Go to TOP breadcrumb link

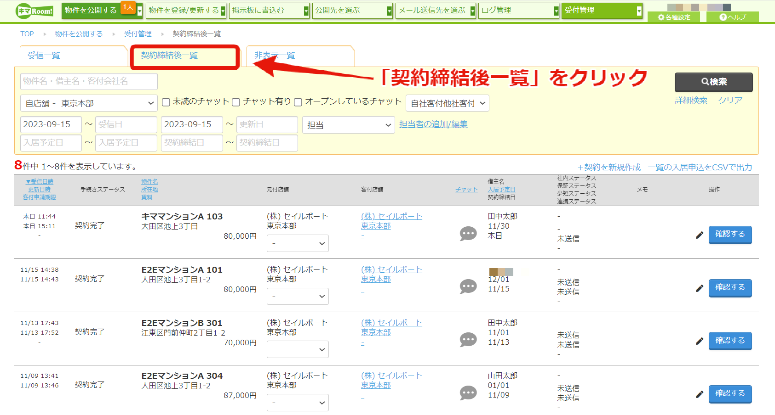(27, 34)
